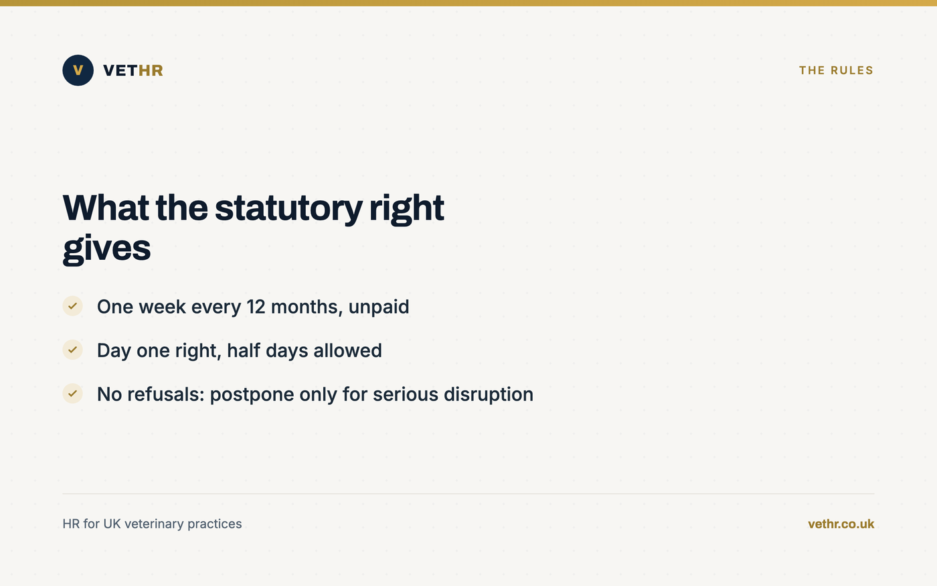The height and width of the screenshot is (586, 937).
Task: Click check icon beside 'One week every 12 months'
Action: [x=72, y=306]
